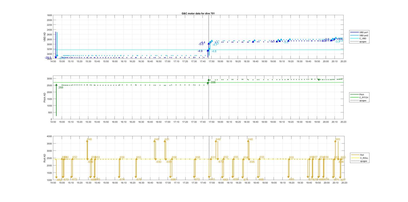This screenshot has width=408, height=202.
Task: Click the 'VBD AD' y-axis label
Action: click(x=45, y=37)
